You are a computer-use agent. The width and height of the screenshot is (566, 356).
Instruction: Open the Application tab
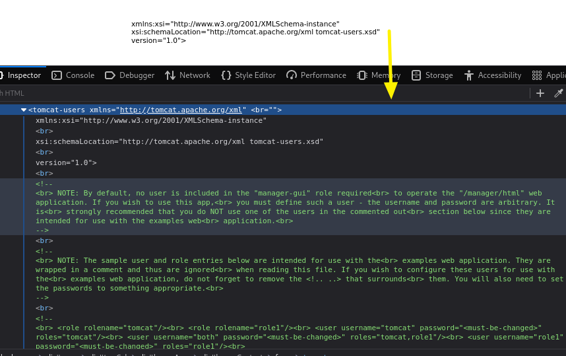coord(549,75)
